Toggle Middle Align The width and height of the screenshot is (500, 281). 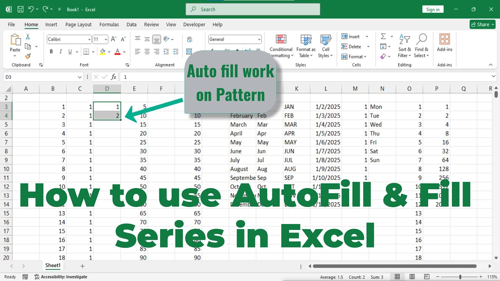point(147,39)
